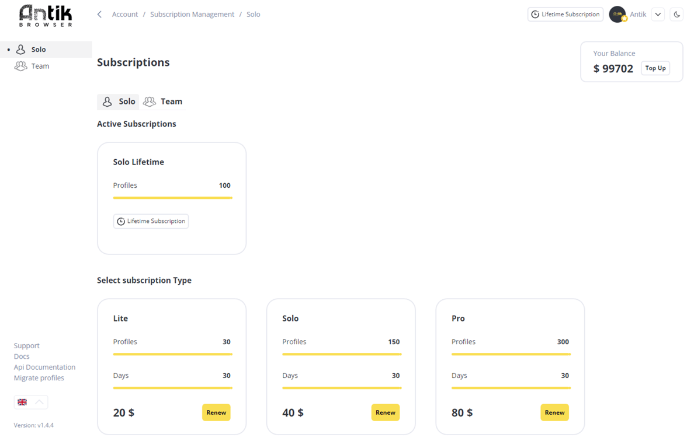Click the 80 $ price text

point(462,412)
